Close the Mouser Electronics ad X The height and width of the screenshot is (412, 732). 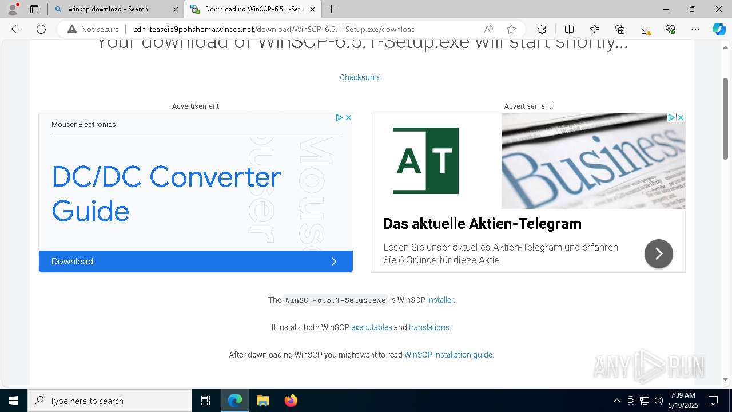coord(348,117)
